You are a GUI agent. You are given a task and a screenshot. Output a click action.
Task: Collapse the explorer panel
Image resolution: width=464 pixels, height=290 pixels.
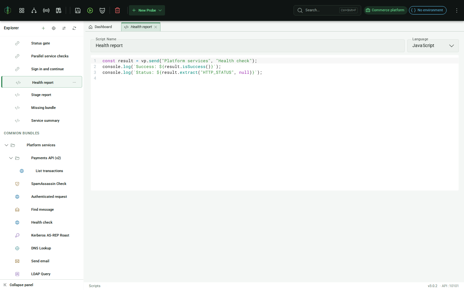18,285
